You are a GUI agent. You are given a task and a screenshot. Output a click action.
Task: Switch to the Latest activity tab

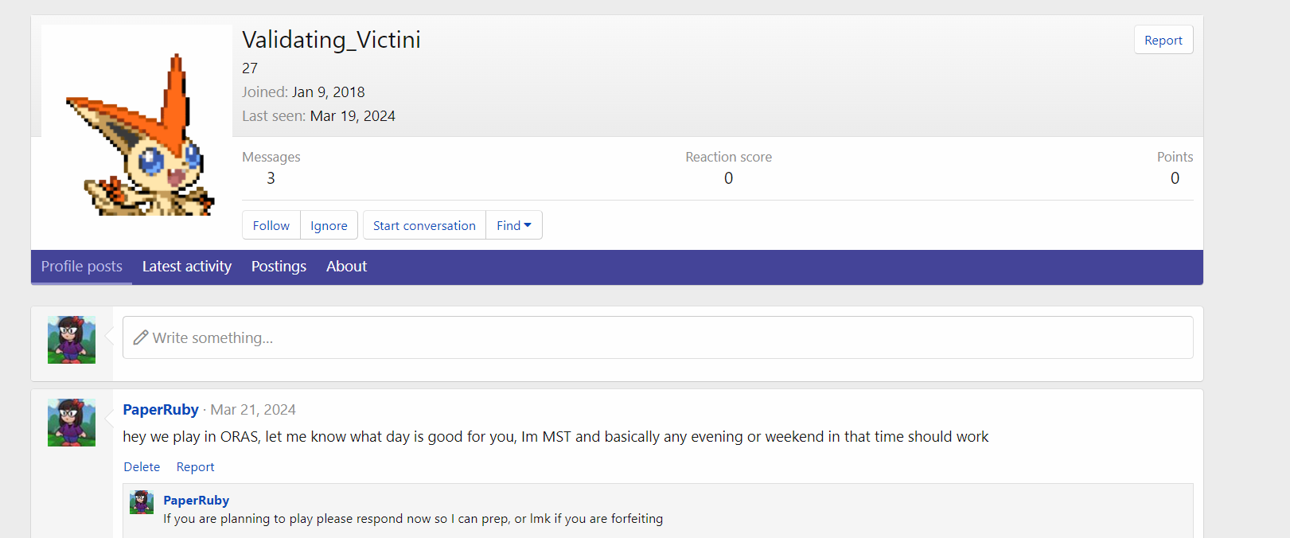pyautogui.click(x=187, y=267)
